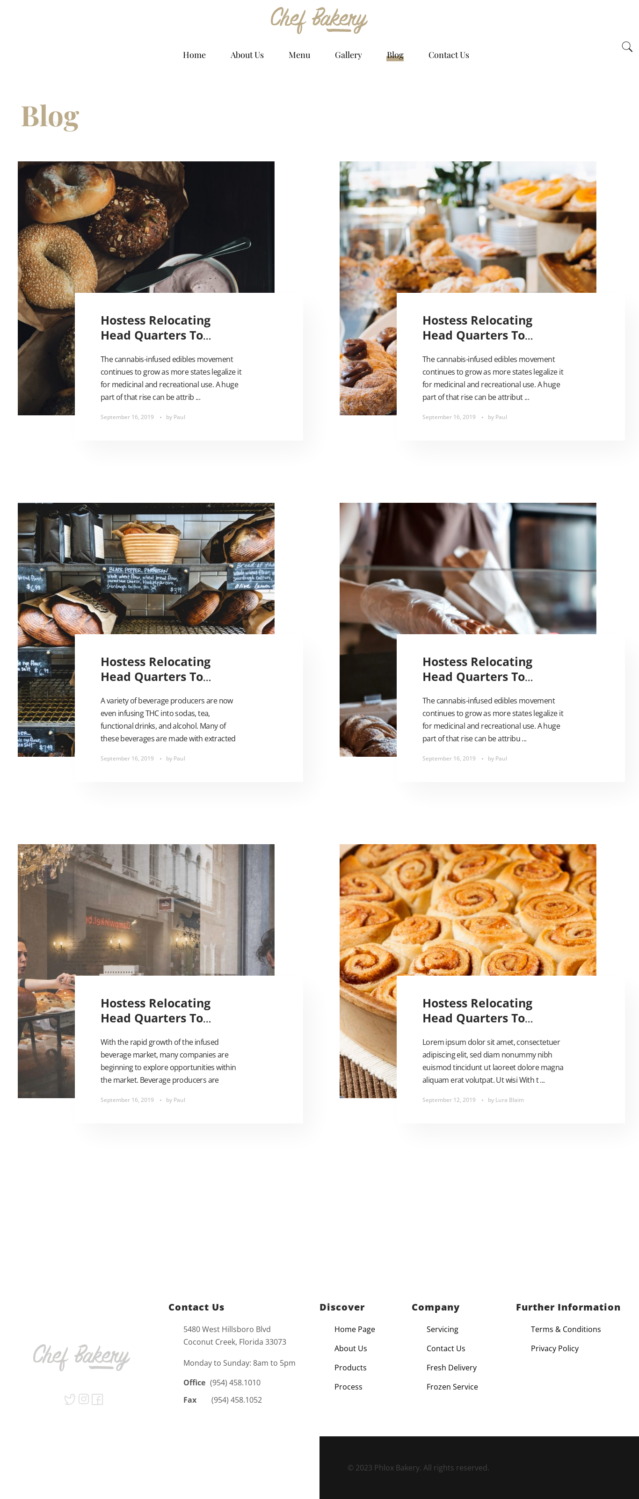Viewport: 639px width, 1499px height.
Task: Click the Products link under Discover
Action: click(x=350, y=1368)
